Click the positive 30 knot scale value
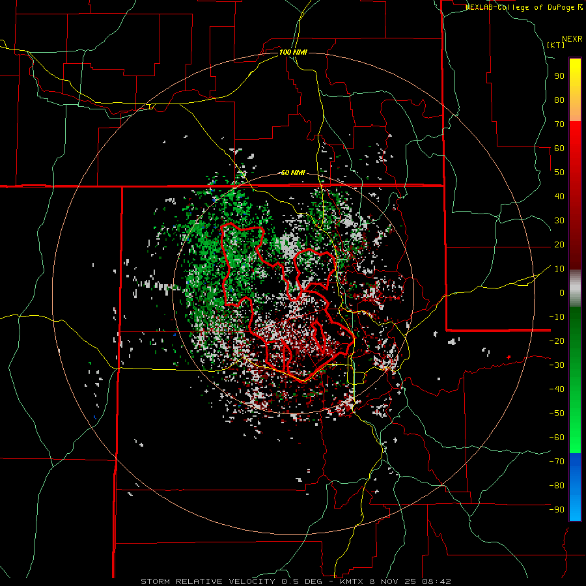Viewport: 586px width, 586px height. 559,221
